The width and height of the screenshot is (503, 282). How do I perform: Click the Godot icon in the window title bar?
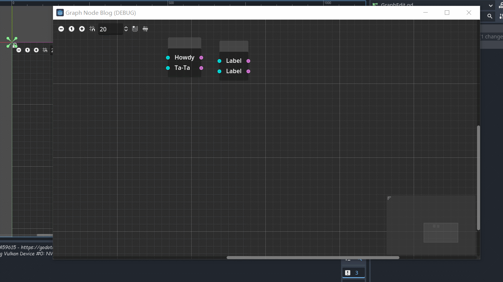[60, 12]
